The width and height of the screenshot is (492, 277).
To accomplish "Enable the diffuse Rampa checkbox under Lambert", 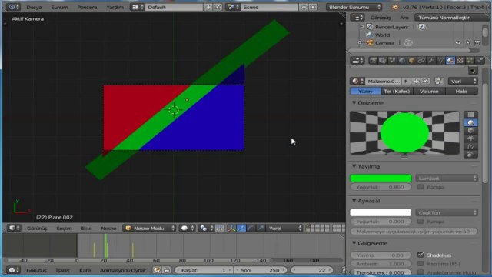I will pos(421,187).
